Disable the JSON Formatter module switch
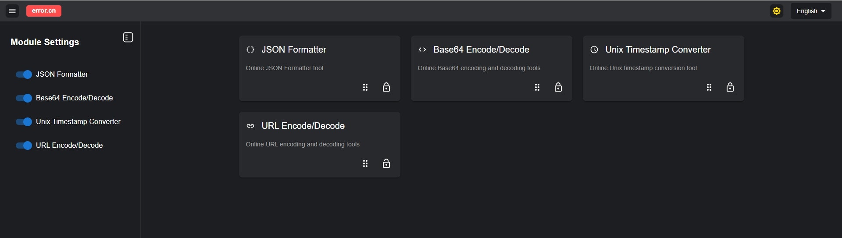This screenshot has height=238, width=842. click(x=24, y=75)
